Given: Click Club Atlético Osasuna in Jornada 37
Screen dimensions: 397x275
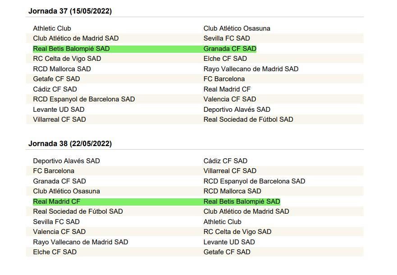Looking at the screenshot, I should coord(237,28).
